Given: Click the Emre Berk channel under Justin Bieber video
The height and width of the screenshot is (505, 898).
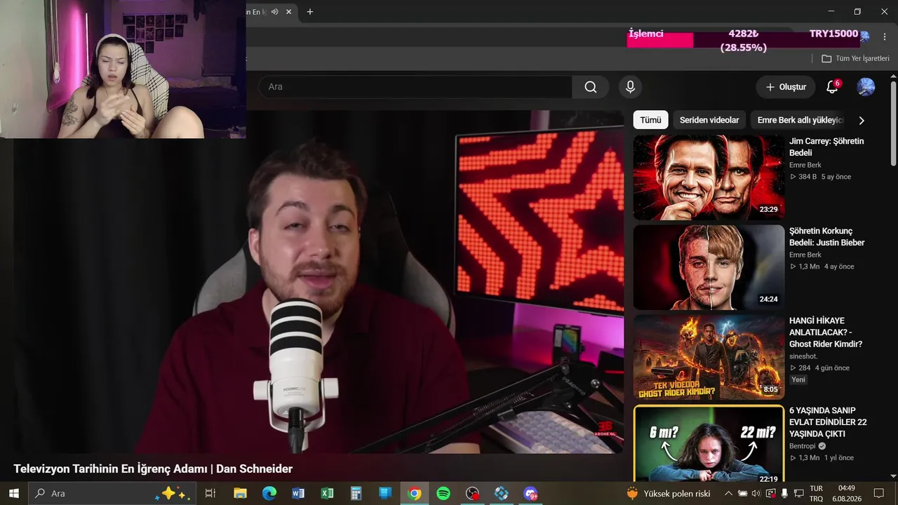Looking at the screenshot, I should [x=805, y=255].
